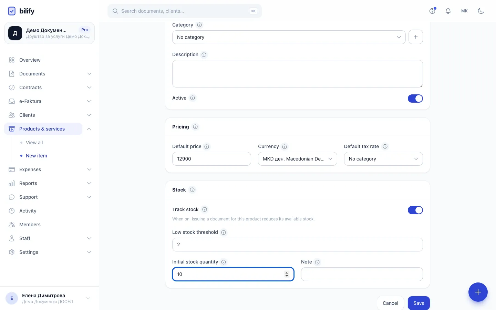Show info tooltip for Note
This screenshot has height=310, width=496.
(x=317, y=262)
